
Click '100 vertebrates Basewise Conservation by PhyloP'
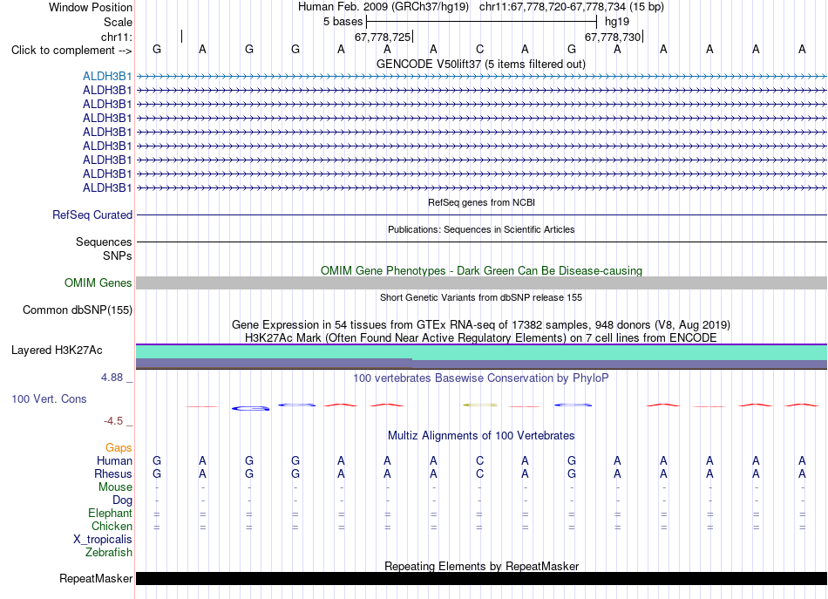(x=481, y=378)
